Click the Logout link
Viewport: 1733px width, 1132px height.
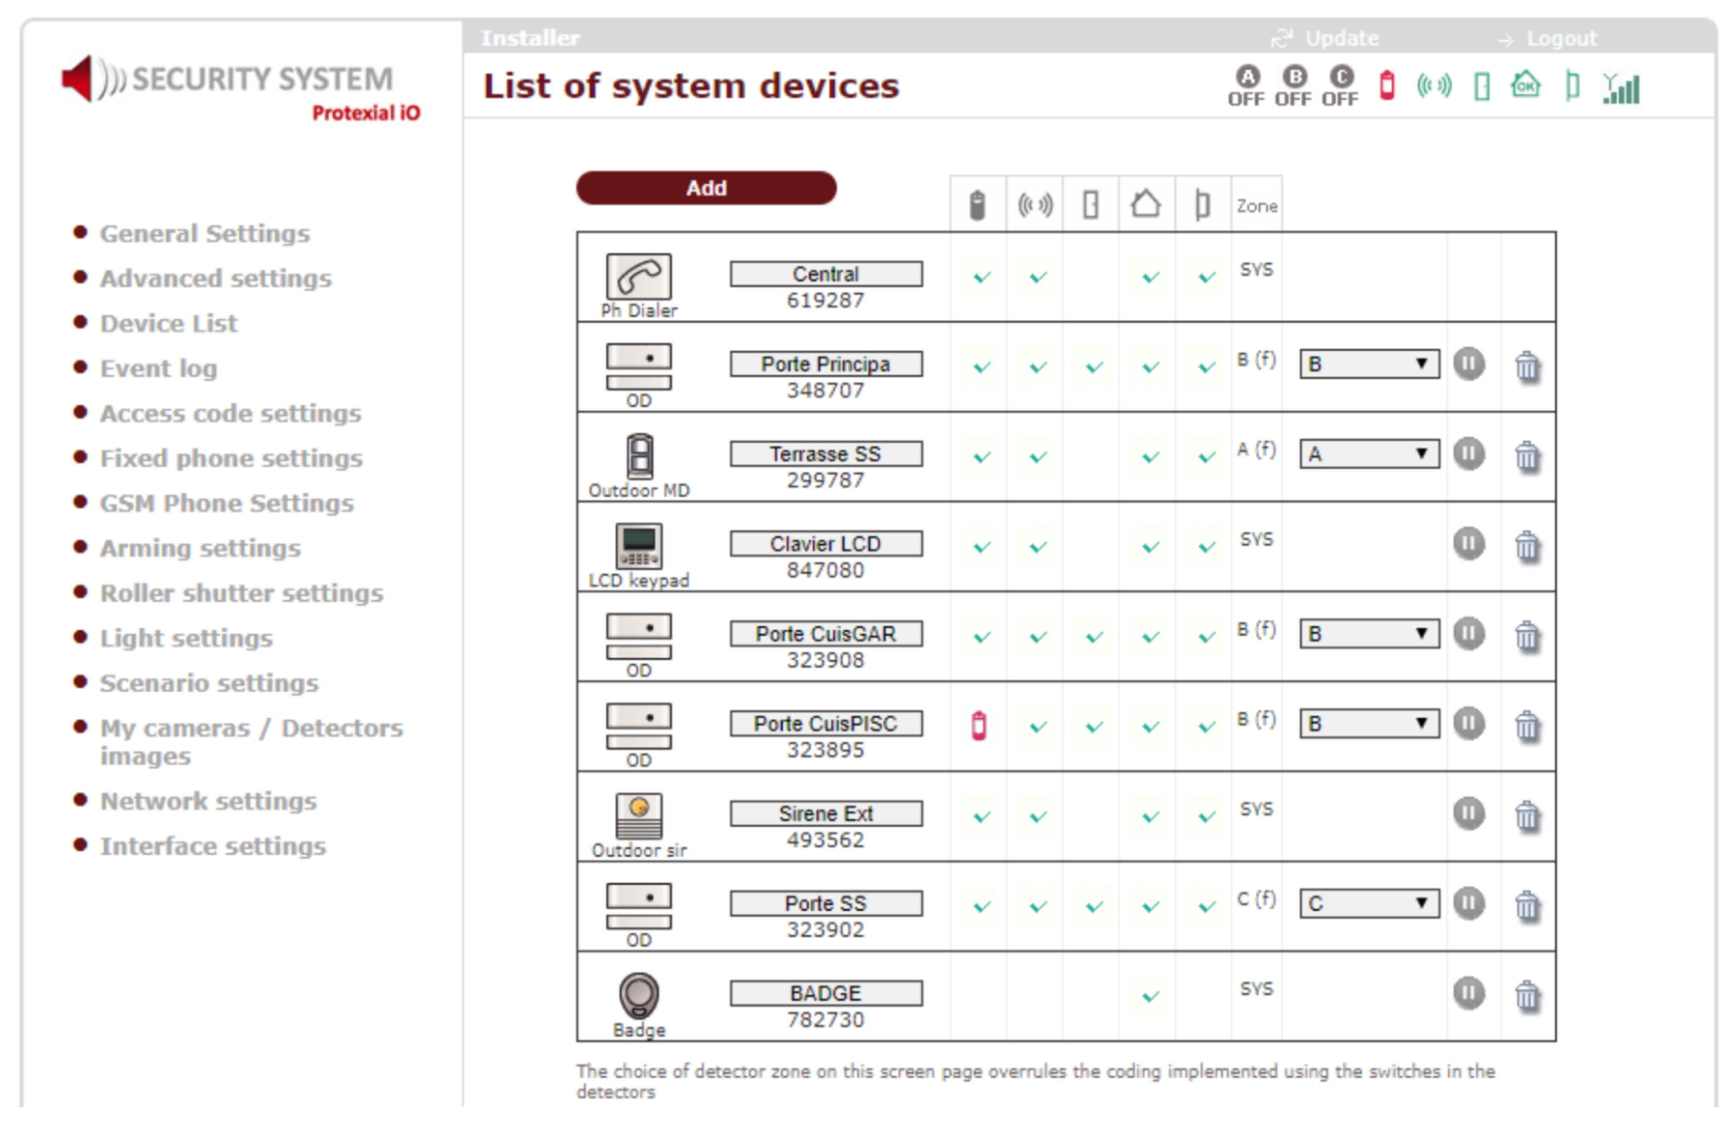coord(1560,38)
